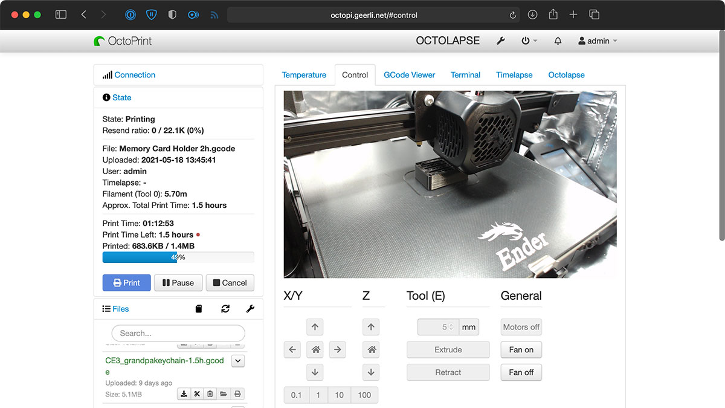Viewport: 725px width, 408px height.
Task: Click the file Search field
Action: click(x=178, y=333)
